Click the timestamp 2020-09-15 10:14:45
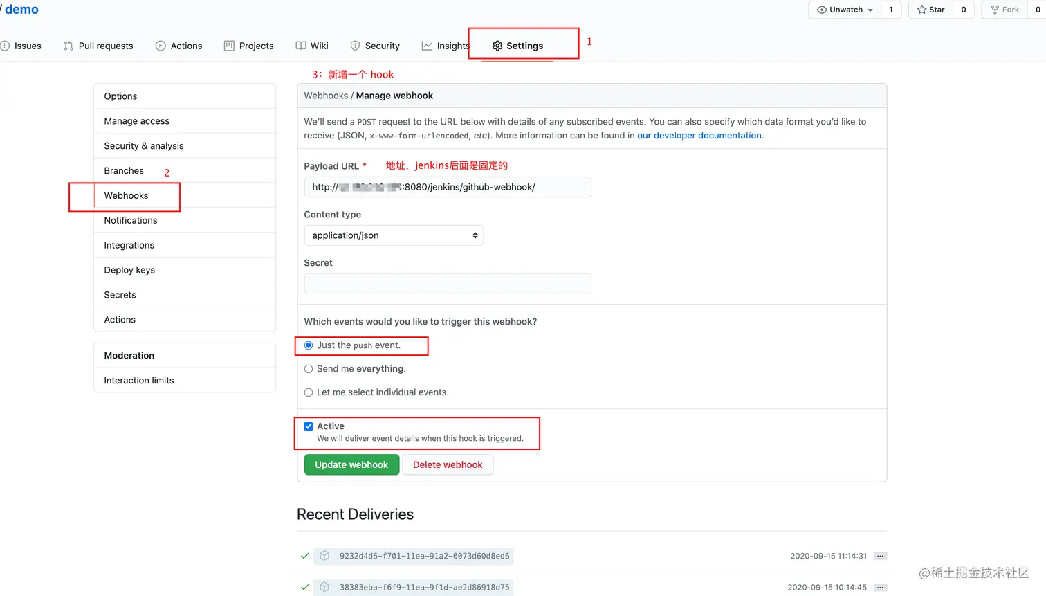 (x=827, y=587)
